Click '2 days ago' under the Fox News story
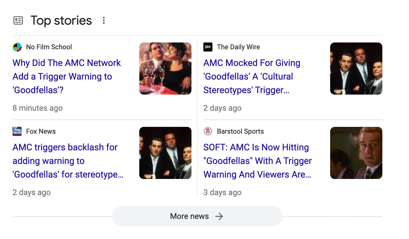 (x=31, y=193)
